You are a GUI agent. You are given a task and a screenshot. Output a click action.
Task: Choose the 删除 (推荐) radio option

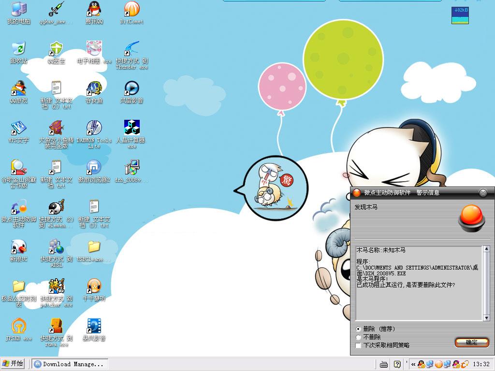(x=358, y=329)
